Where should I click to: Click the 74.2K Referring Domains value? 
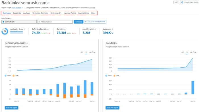[x=36, y=33]
